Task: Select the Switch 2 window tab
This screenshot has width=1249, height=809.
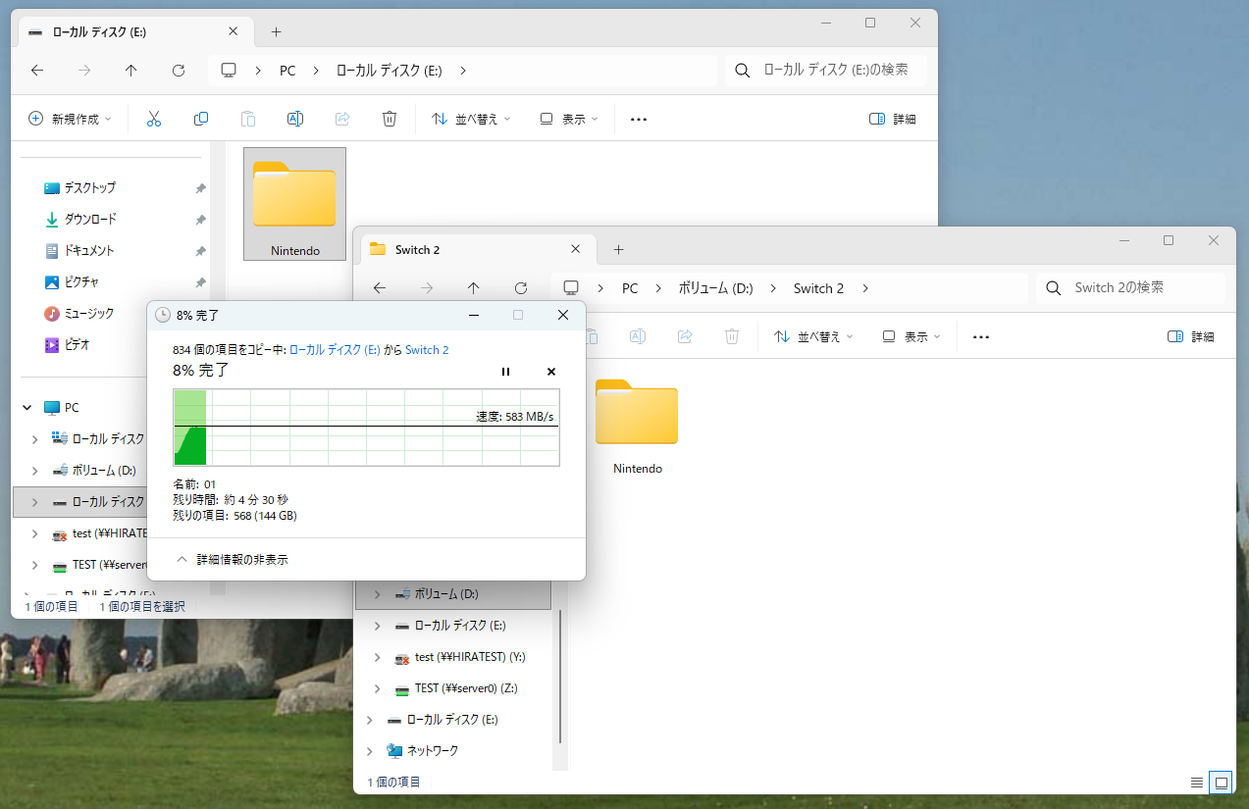Action: (x=478, y=249)
